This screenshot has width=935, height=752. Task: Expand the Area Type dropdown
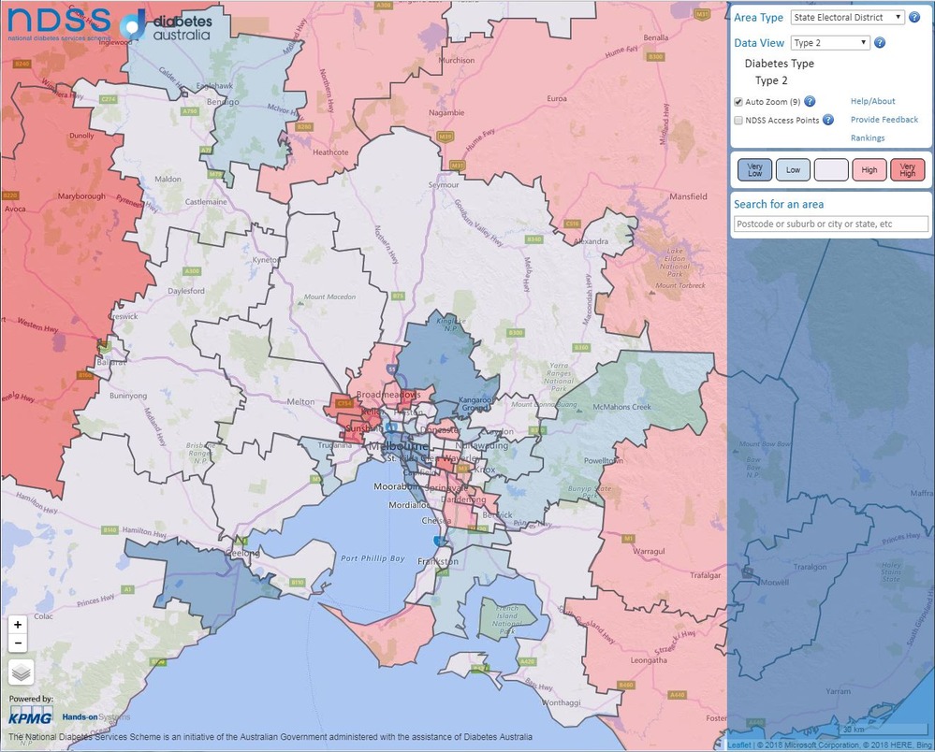tap(847, 17)
